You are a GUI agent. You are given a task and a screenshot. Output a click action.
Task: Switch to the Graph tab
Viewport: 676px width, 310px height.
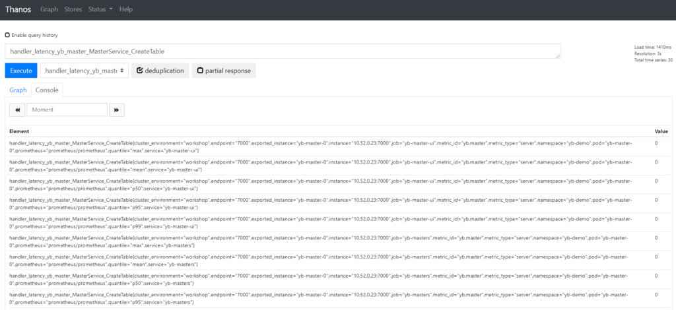[x=18, y=90]
